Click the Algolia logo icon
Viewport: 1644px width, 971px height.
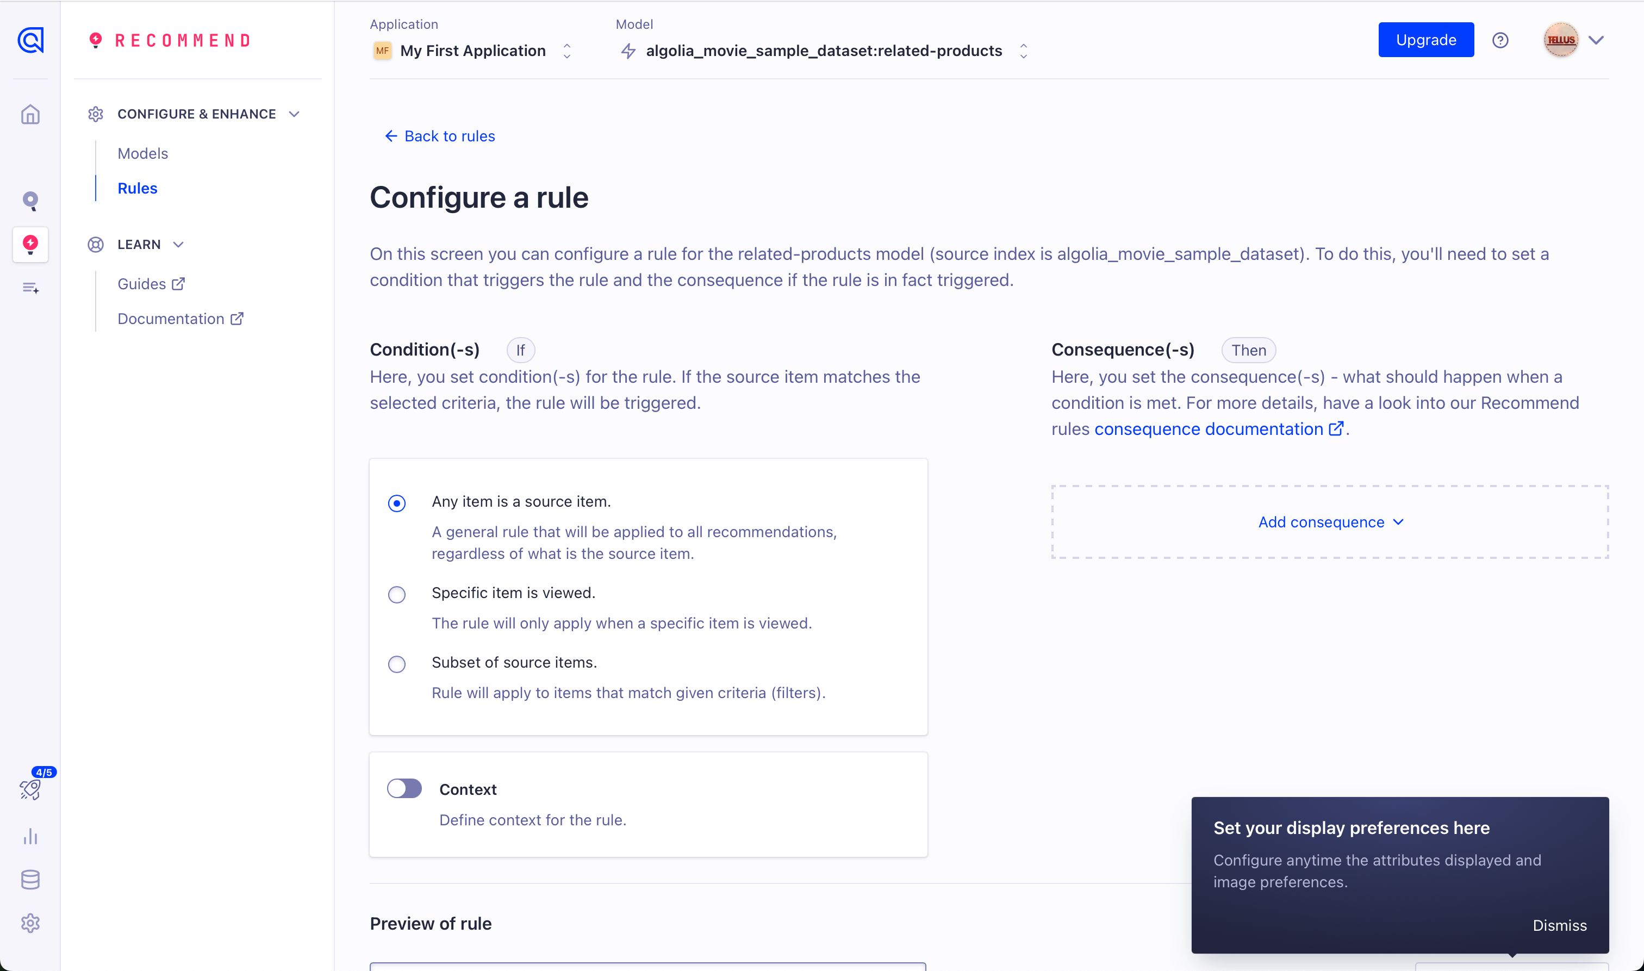coord(30,40)
